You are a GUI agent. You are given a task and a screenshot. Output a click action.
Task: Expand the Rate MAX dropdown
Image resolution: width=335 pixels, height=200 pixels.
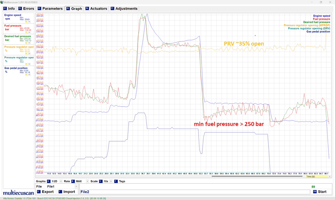point(88,181)
